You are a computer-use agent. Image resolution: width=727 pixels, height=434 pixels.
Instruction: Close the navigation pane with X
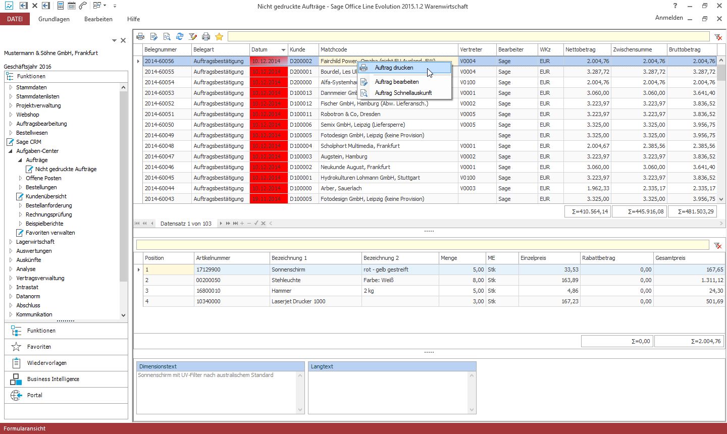pos(123,40)
